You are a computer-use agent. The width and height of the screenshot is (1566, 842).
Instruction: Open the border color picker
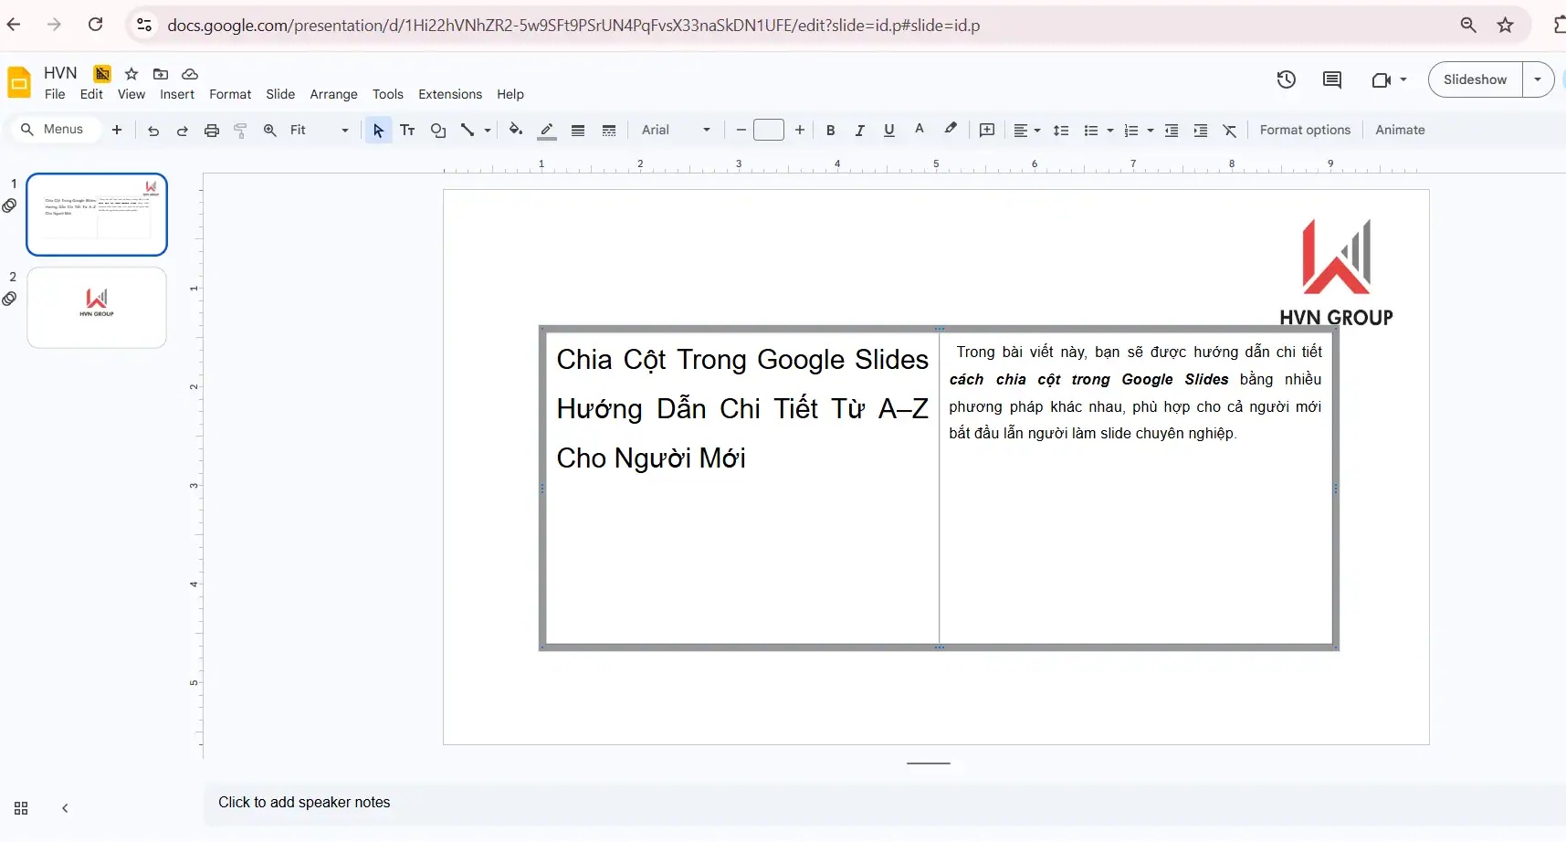(x=547, y=130)
